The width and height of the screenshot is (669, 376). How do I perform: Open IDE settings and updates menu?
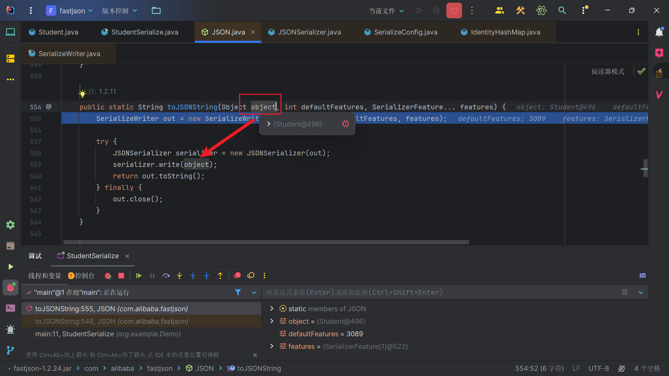click(x=584, y=10)
